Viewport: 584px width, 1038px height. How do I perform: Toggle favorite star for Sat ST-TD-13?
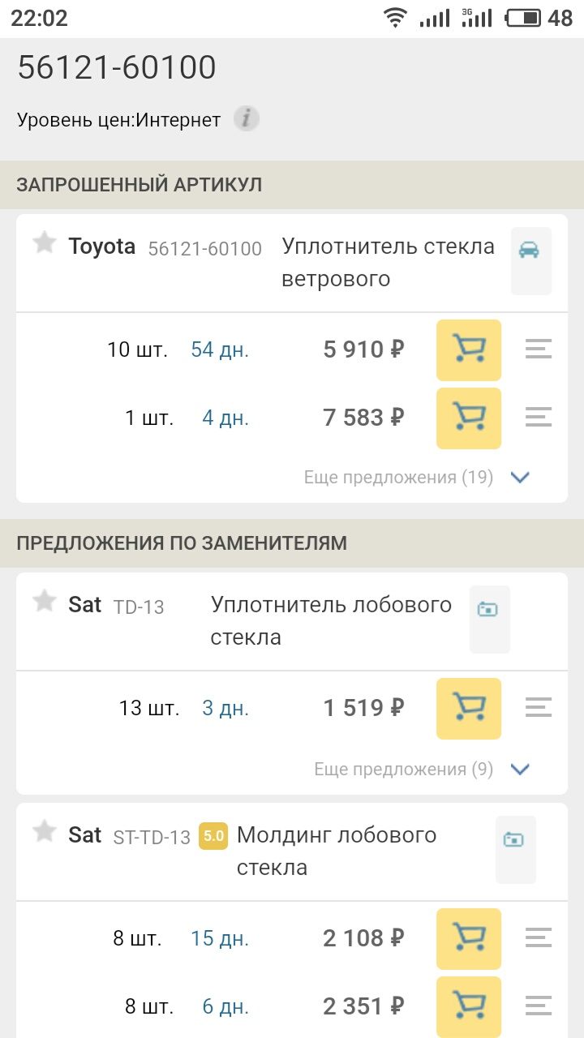[x=45, y=831]
